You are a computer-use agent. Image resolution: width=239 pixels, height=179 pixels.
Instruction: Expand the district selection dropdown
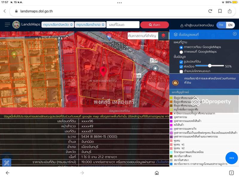tap(90, 25)
